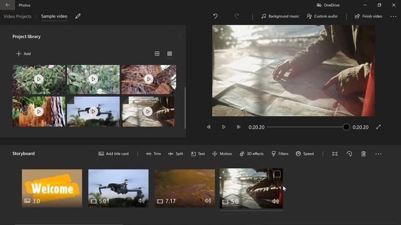Open Filters for selected clip
The height and width of the screenshot is (225, 401).
pyautogui.click(x=280, y=154)
